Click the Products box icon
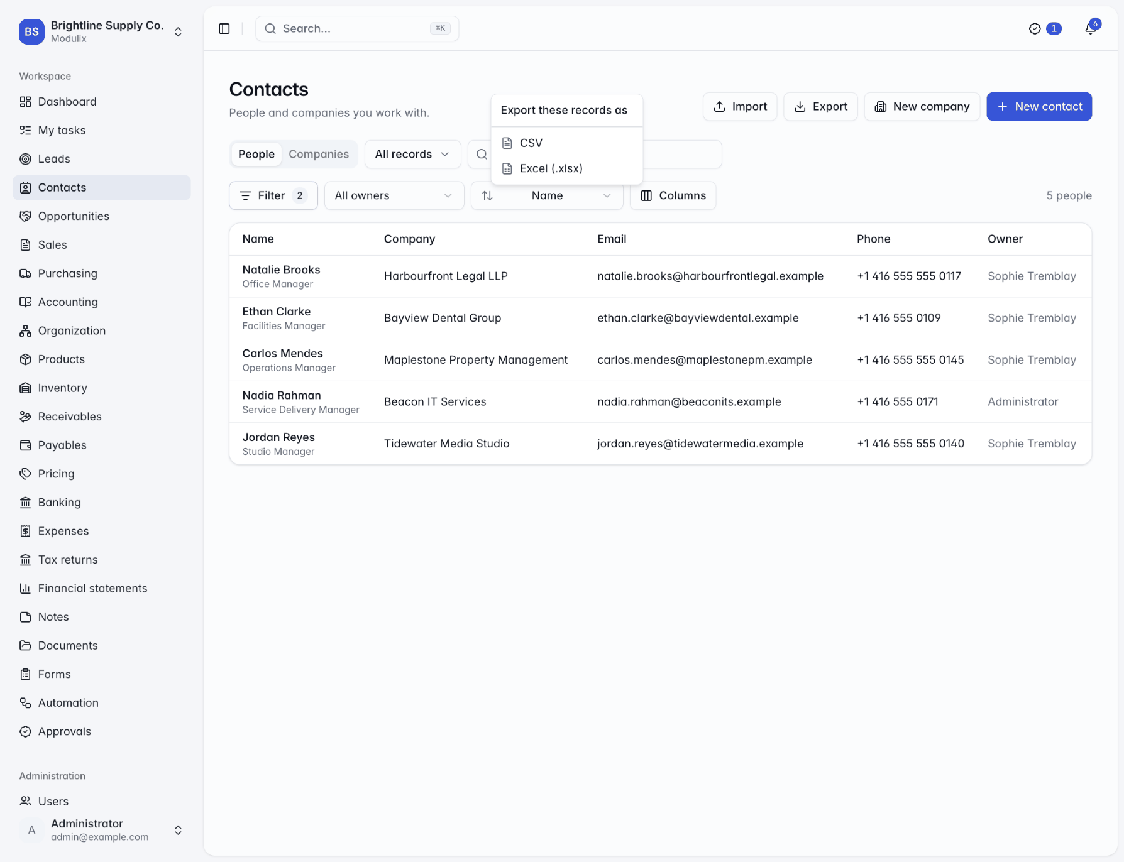The height and width of the screenshot is (862, 1124). pyautogui.click(x=25, y=359)
